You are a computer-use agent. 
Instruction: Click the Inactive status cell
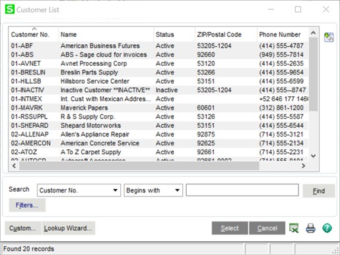pos(166,90)
